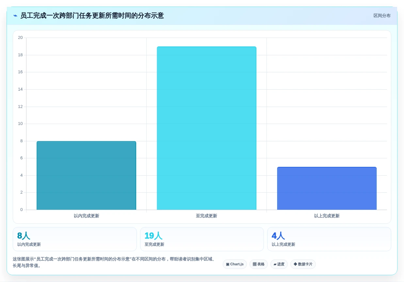Click the teal 以内完成更新 bar
The width and height of the screenshot is (404, 282).
point(86,175)
